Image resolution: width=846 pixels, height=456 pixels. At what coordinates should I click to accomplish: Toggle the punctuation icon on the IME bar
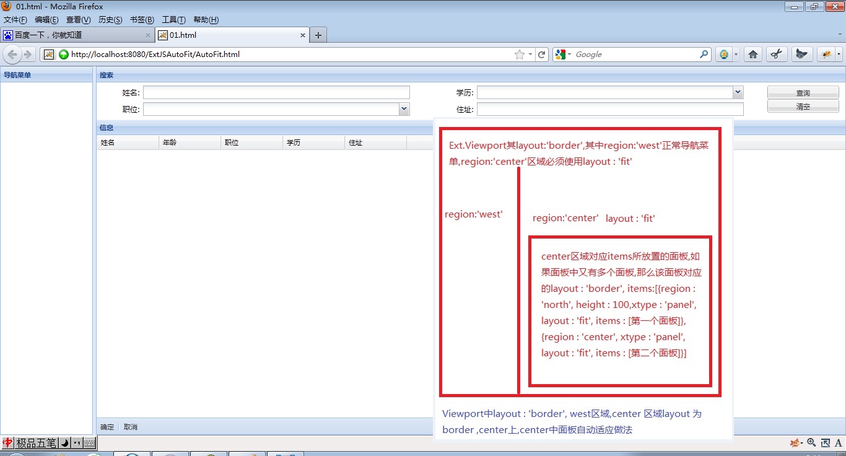[77, 443]
